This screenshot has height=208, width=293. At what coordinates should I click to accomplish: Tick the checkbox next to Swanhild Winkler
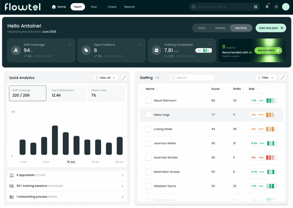click(x=149, y=158)
